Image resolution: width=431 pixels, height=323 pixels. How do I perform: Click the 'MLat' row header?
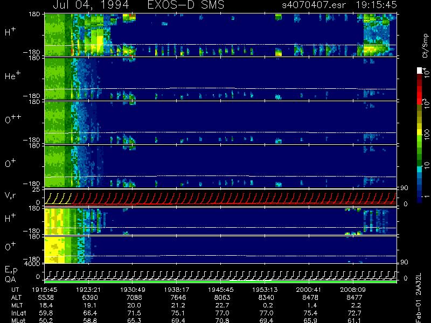point(18,320)
